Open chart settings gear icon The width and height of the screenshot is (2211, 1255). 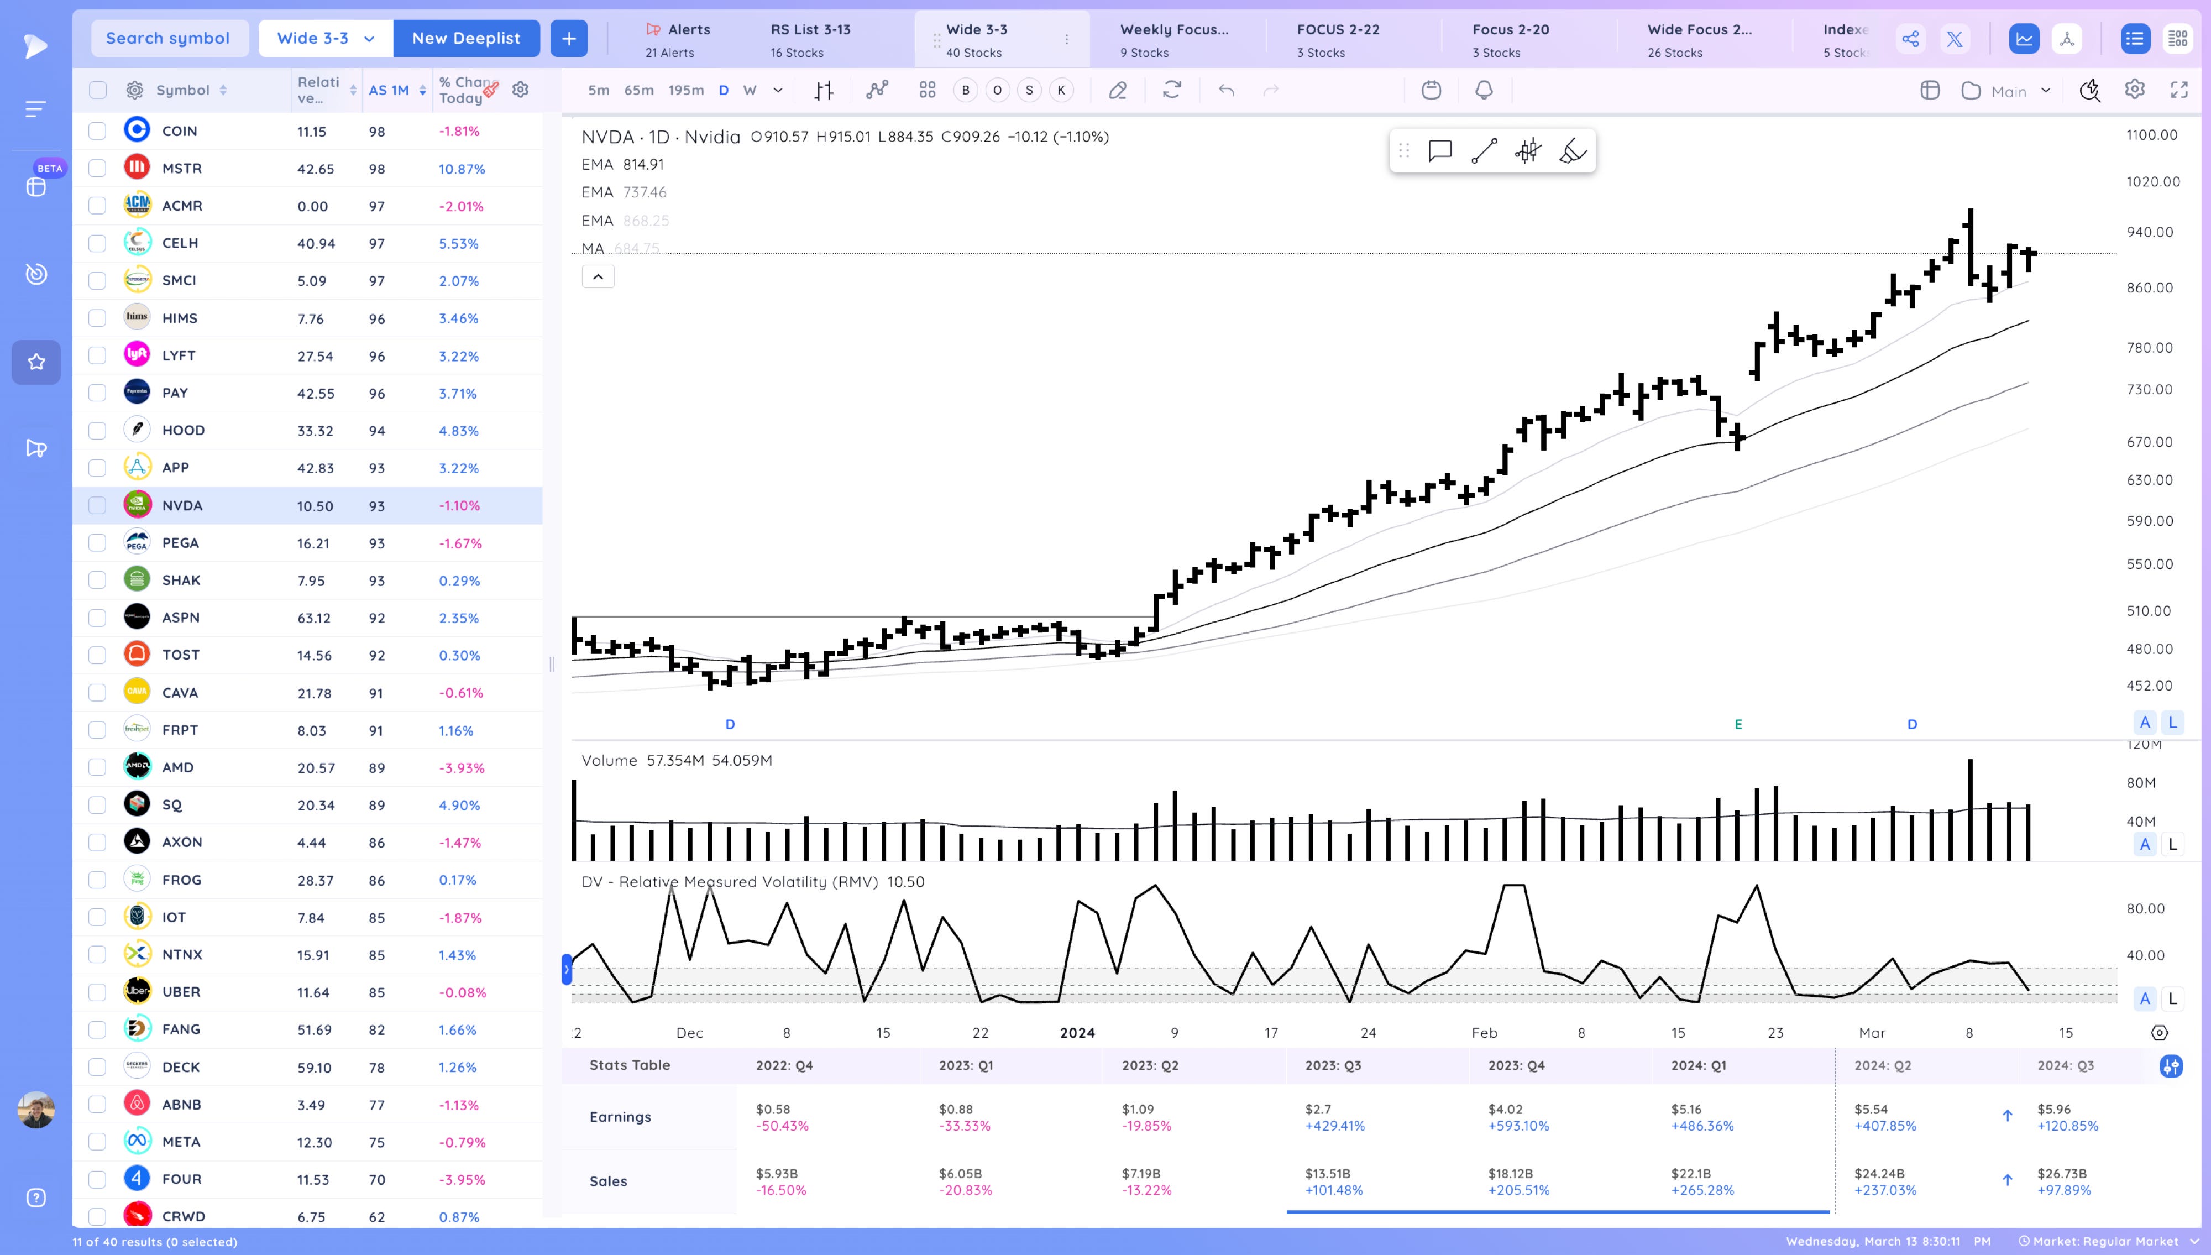coord(2134,90)
